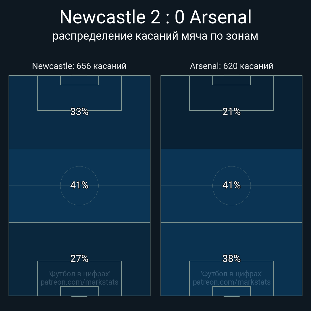Click the Russian subtitle about touch distribution
Image resolution: width=311 pixels, height=311 pixels.
(x=155, y=36)
